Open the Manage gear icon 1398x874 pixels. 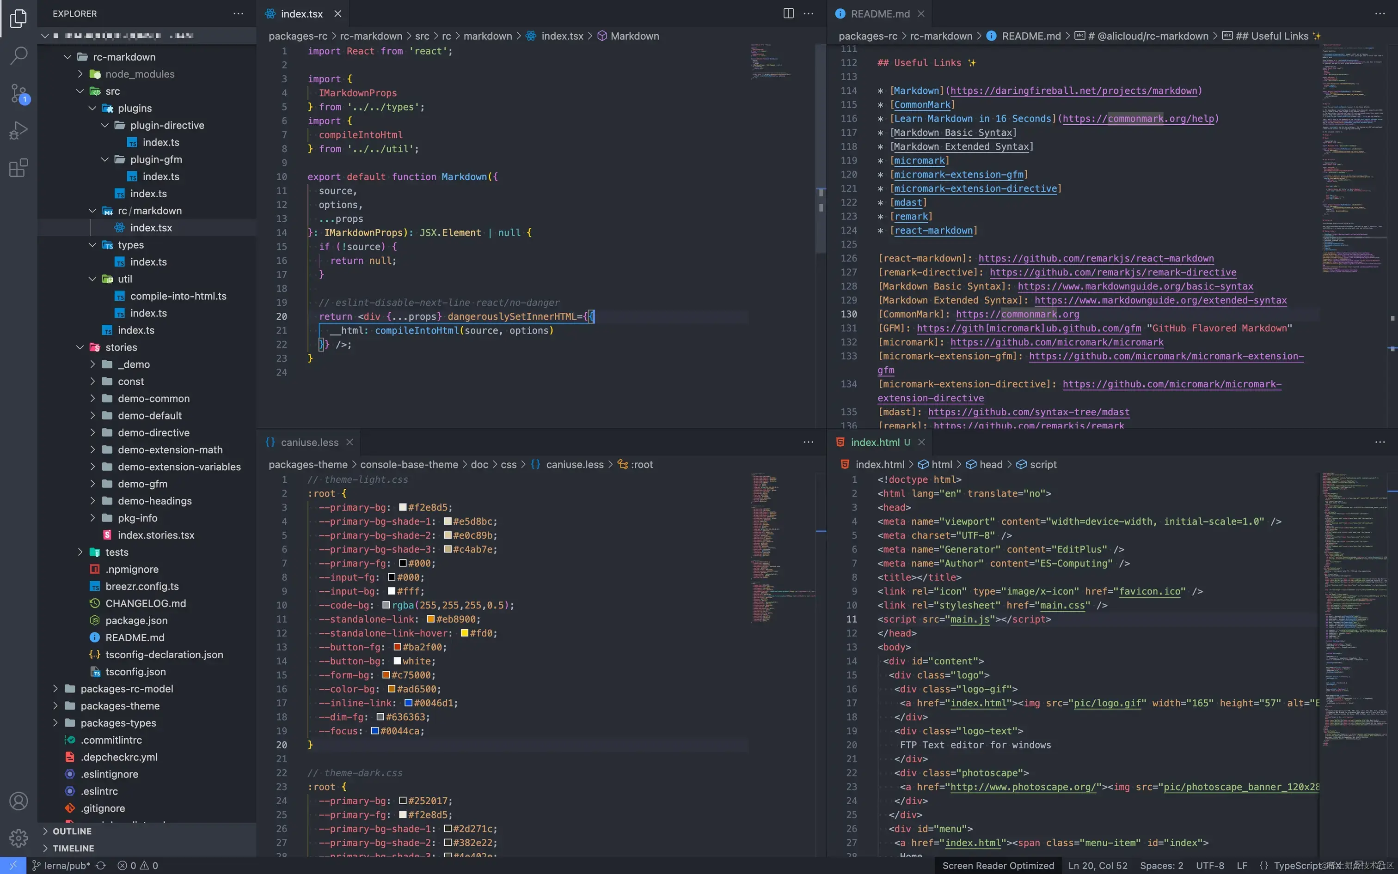coord(18,838)
